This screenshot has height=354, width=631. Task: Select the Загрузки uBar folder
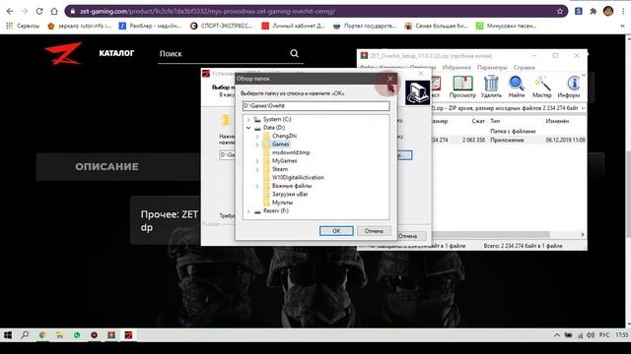290,195
